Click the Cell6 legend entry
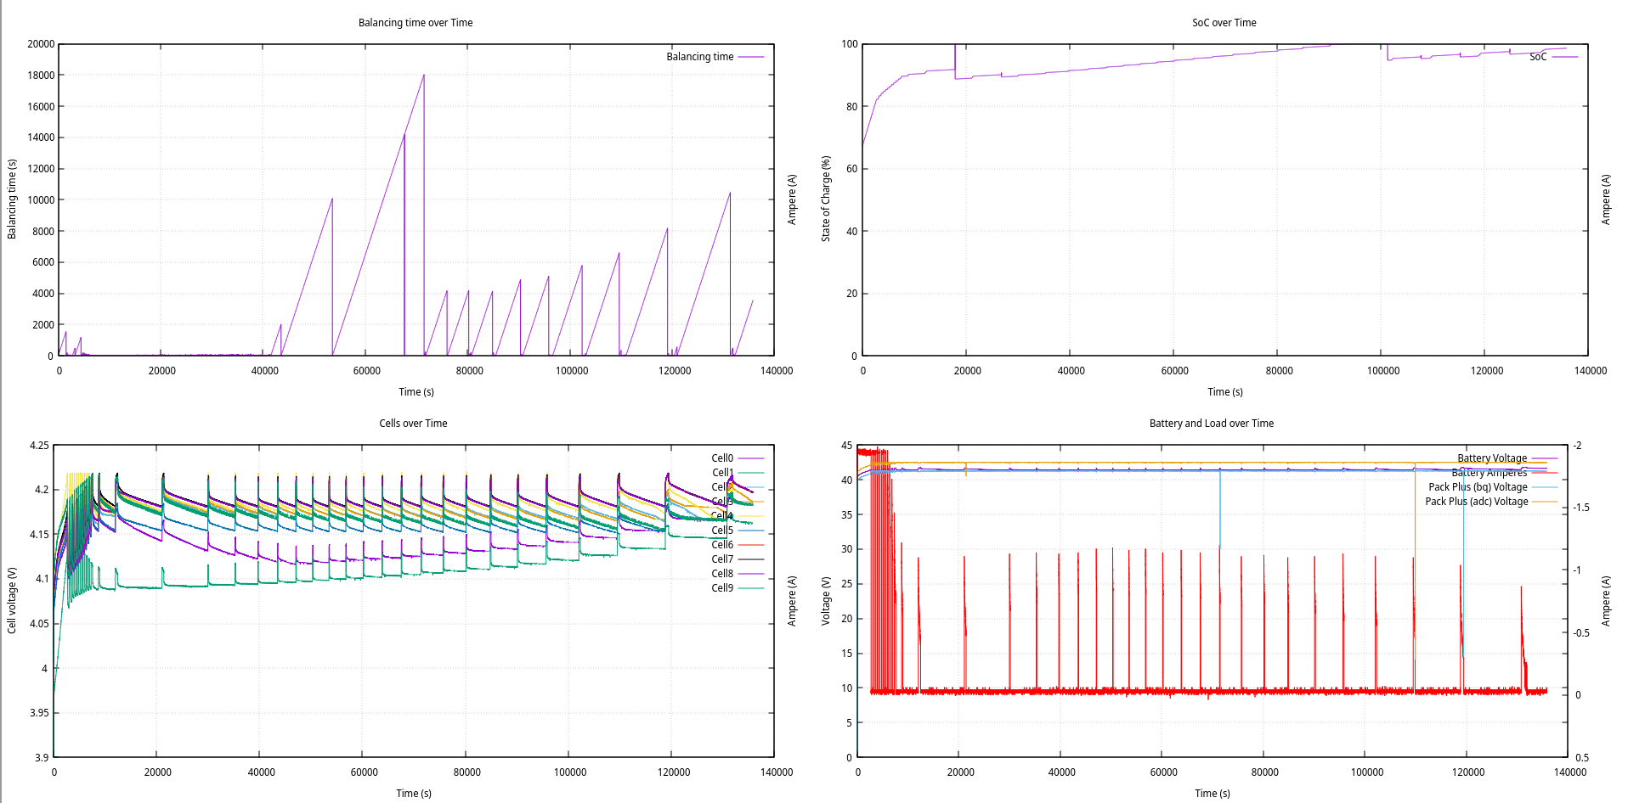1628x803 pixels. coord(722,545)
